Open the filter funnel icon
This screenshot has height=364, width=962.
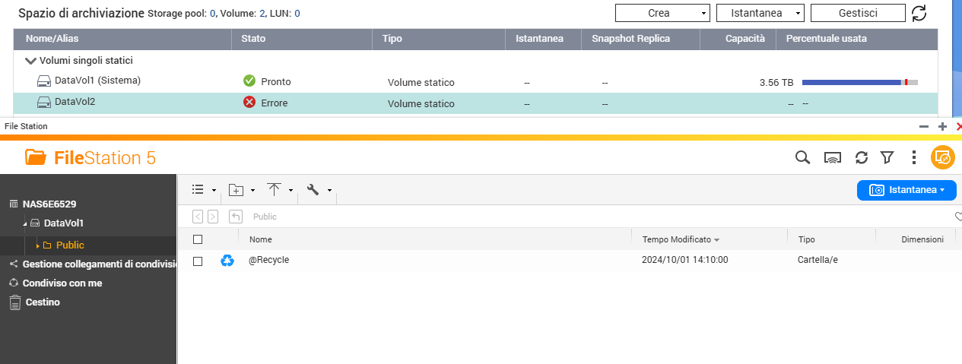(887, 157)
